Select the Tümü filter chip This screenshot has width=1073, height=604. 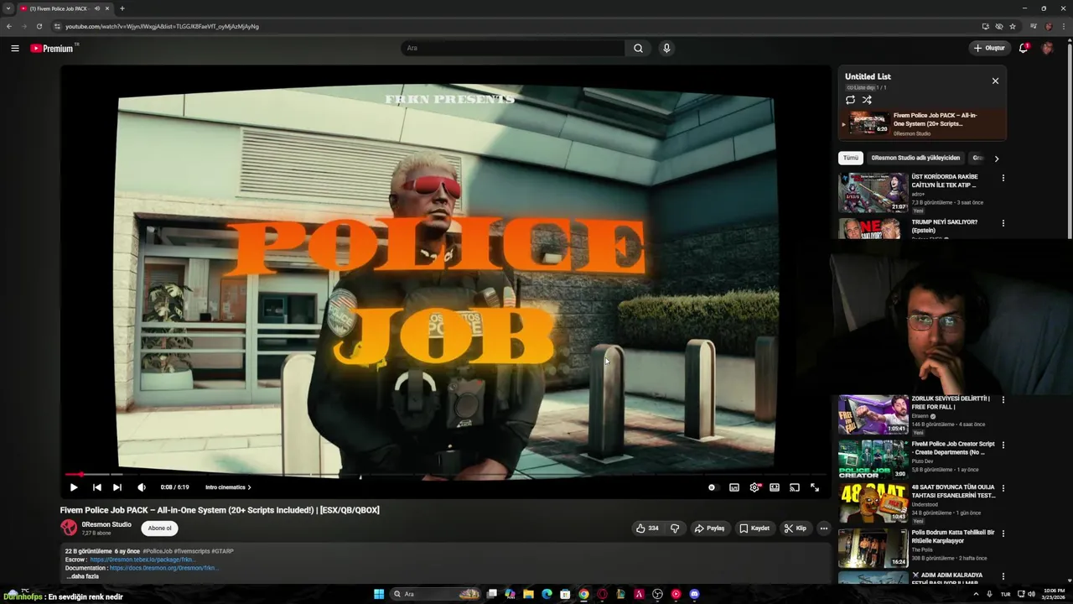pyautogui.click(x=851, y=158)
